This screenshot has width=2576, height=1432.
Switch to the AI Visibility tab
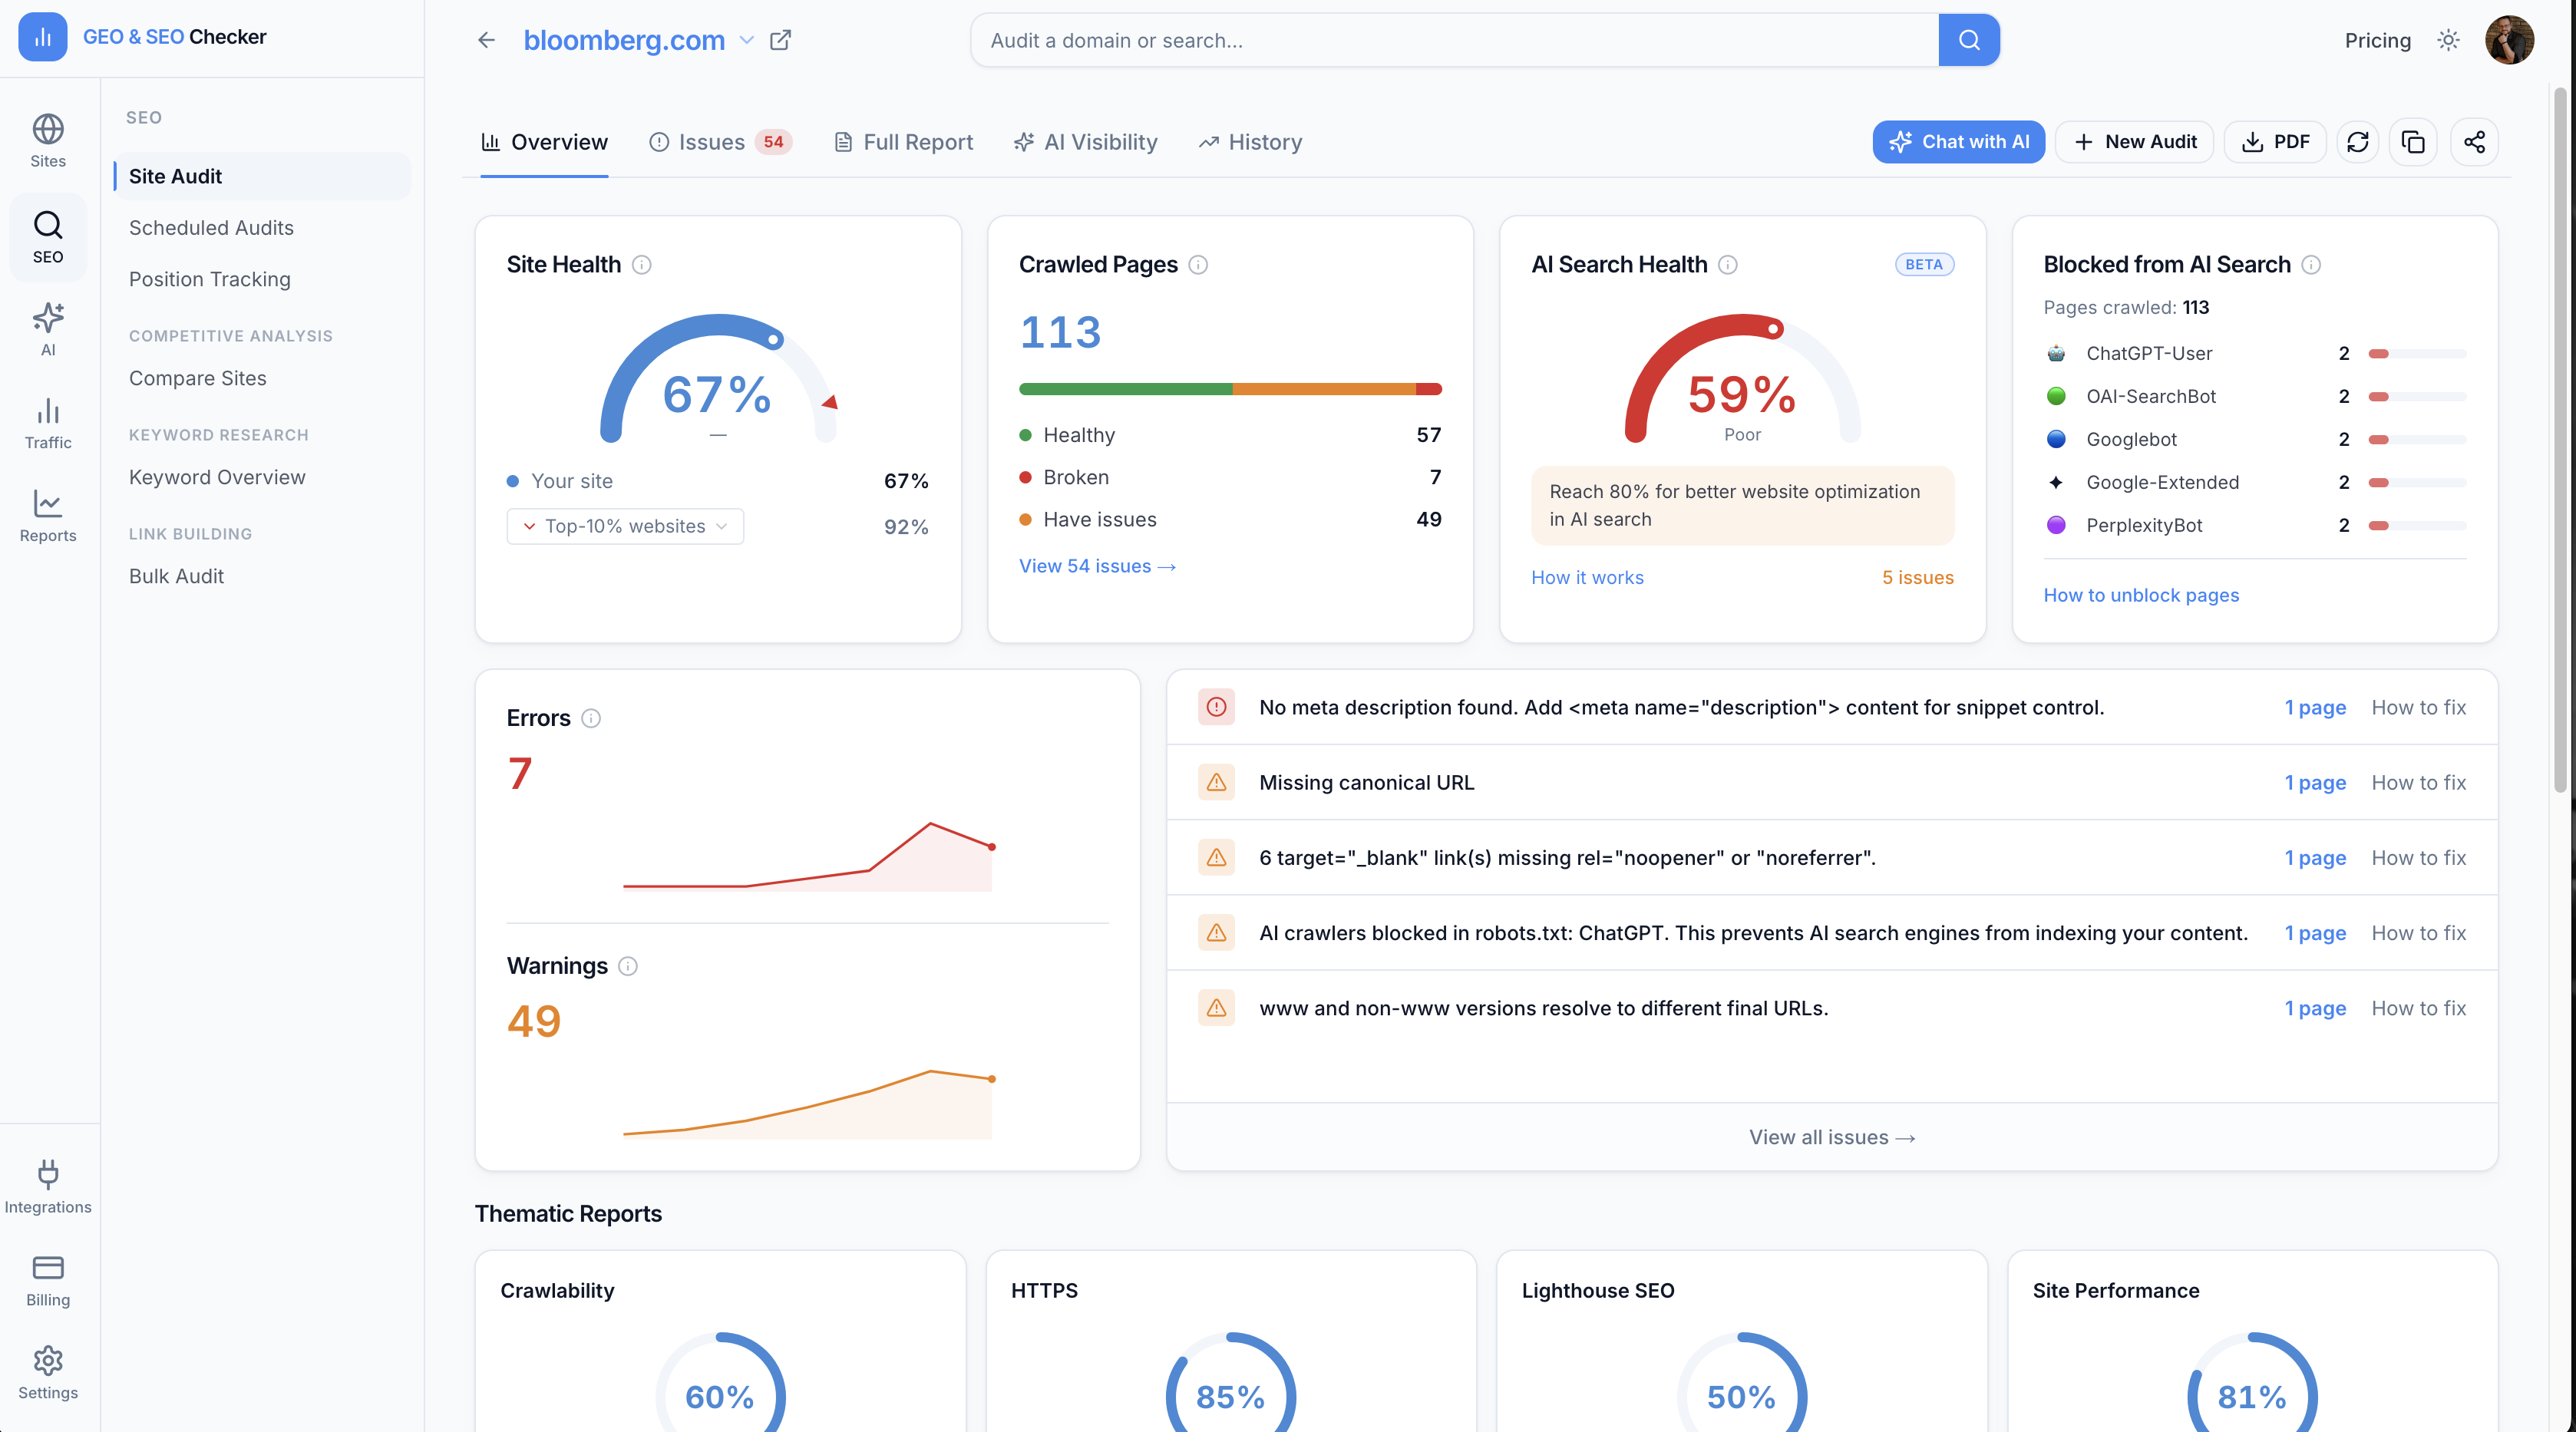click(x=1086, y=142)
